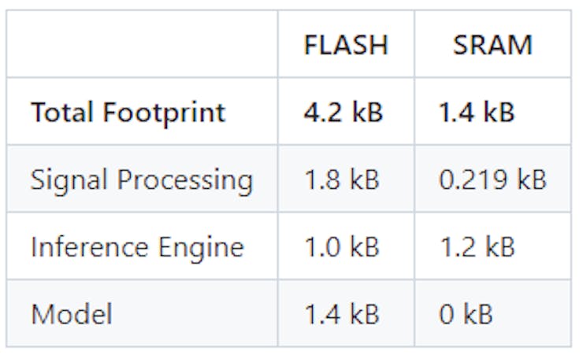Click the 1.8 kB Signal Processing FLASH cell
The height and width of the screenshot is (355, 583).
click(x=342, y=179)
